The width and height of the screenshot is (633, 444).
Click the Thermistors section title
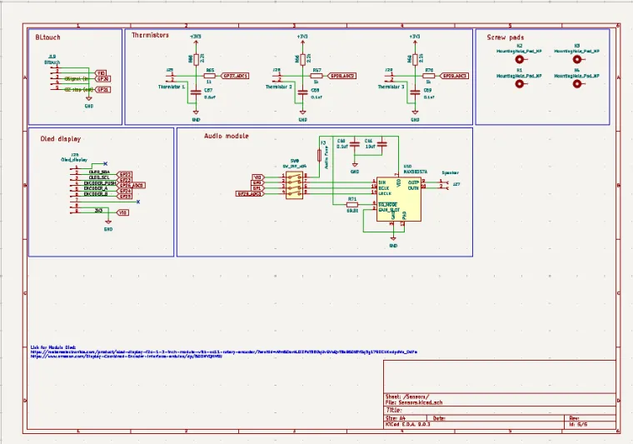(x=150, y=36)
